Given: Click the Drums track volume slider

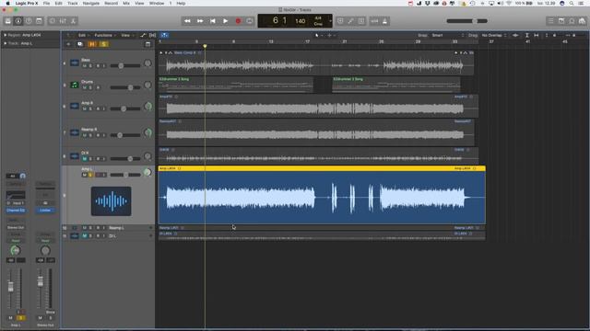Looking at the screenshot, I should pyautogui.click(x=125, y=87).
